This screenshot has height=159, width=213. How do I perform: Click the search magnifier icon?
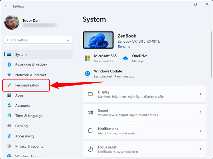point(68,40)
